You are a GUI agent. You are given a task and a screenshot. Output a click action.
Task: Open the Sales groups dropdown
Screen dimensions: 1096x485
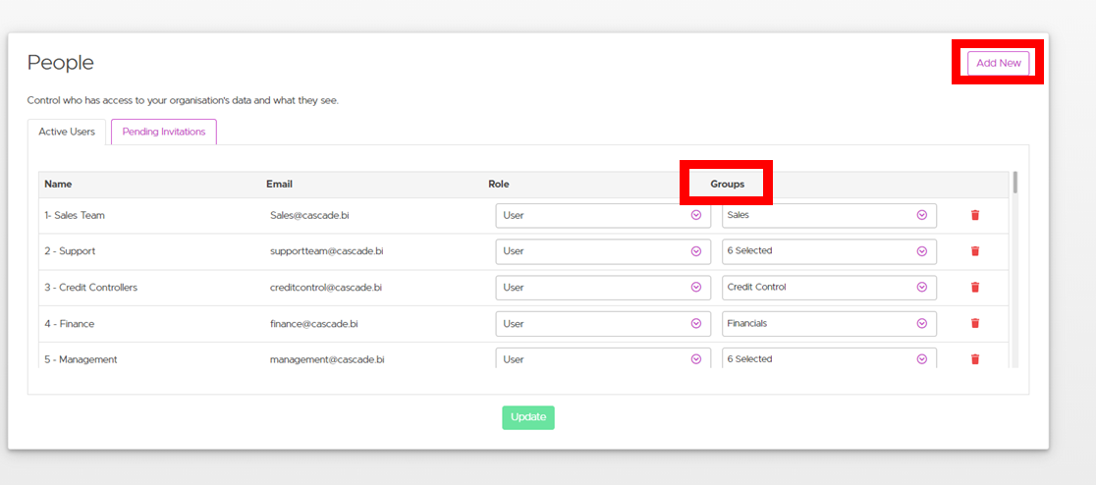[x=828, y=215]
